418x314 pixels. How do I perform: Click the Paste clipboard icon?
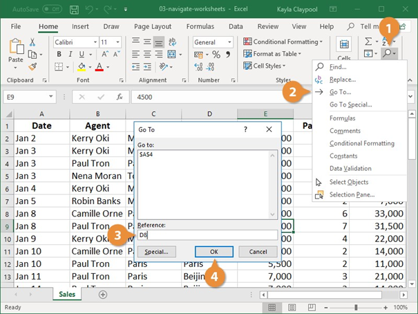point(17,46)
